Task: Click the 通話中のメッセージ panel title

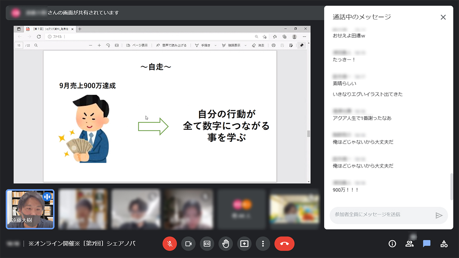Action: [361, 17]
